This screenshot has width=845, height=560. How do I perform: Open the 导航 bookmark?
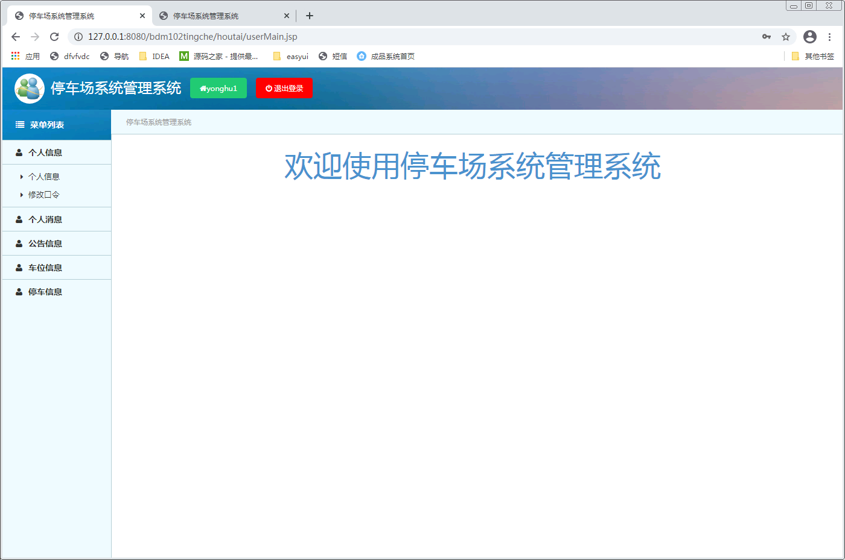coord(115,56)
